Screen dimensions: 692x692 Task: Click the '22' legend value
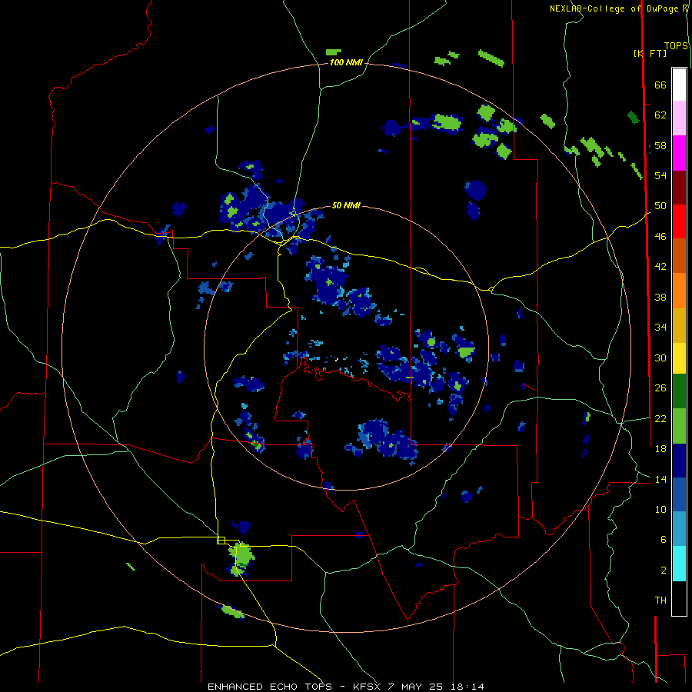tap(660, 418)
